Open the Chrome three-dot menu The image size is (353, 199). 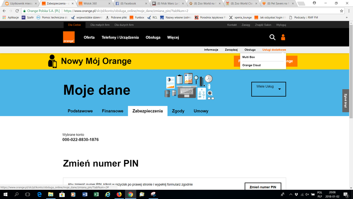coord(349,11)
